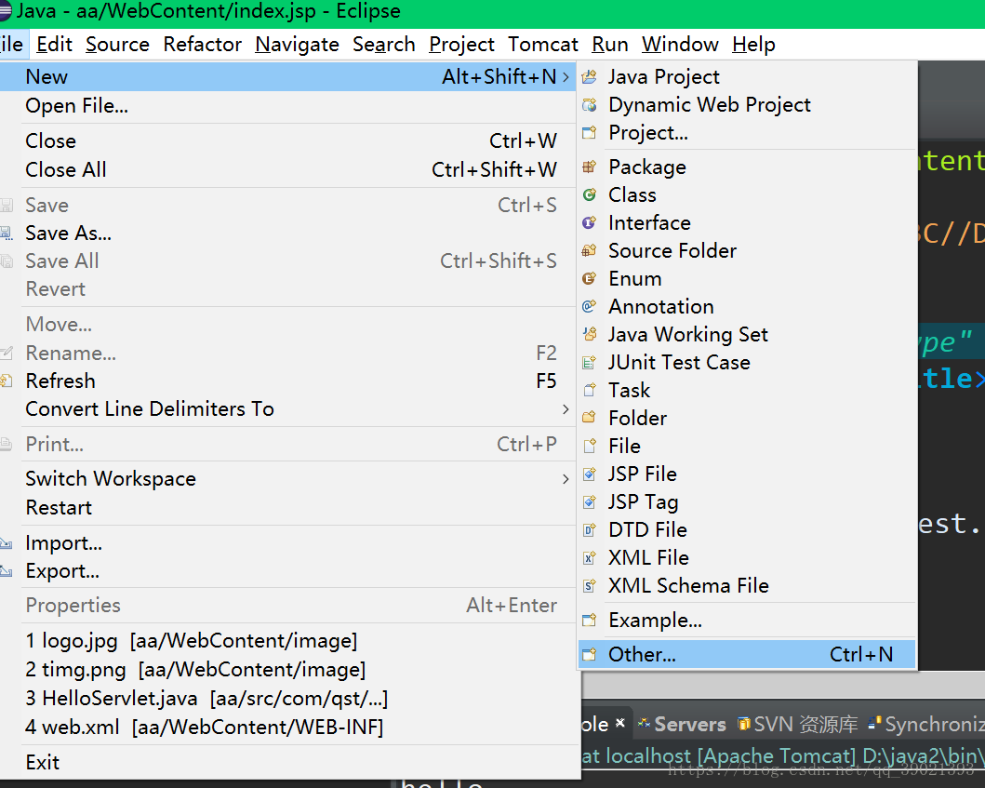Viewport: 985px width, 788px height.
Task: Click the XML Schema File icon
Action: point(589,586)
